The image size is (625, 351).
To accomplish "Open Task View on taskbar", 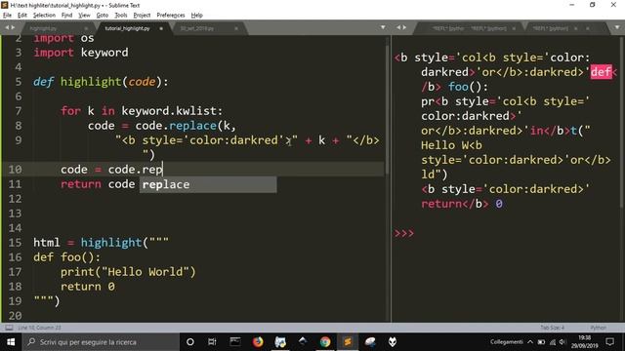I will (212, 342).
